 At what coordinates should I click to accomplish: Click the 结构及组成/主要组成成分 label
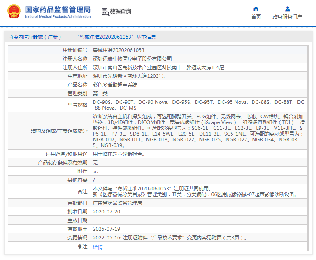click(x=59, y=131)
